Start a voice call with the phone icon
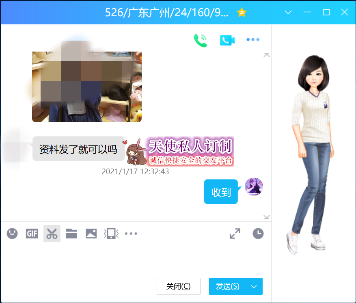 click(x=201, y=40)
